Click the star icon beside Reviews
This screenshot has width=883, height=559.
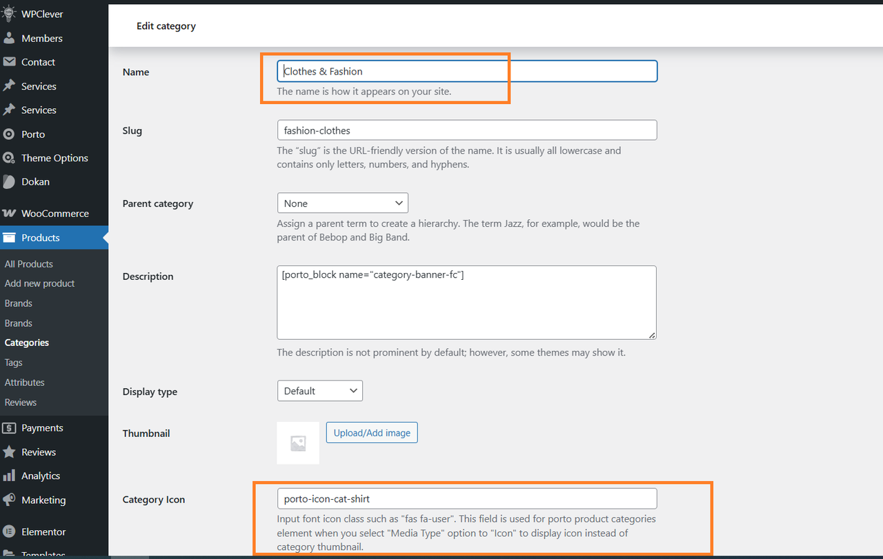pyautogui.click(x=9, y=452)
